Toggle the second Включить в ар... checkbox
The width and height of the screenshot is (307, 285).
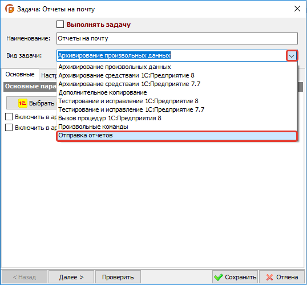(9, 128)
